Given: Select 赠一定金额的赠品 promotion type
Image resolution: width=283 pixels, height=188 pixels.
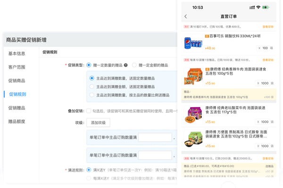Looking at the screenshot, I should (x=134, y=65).
